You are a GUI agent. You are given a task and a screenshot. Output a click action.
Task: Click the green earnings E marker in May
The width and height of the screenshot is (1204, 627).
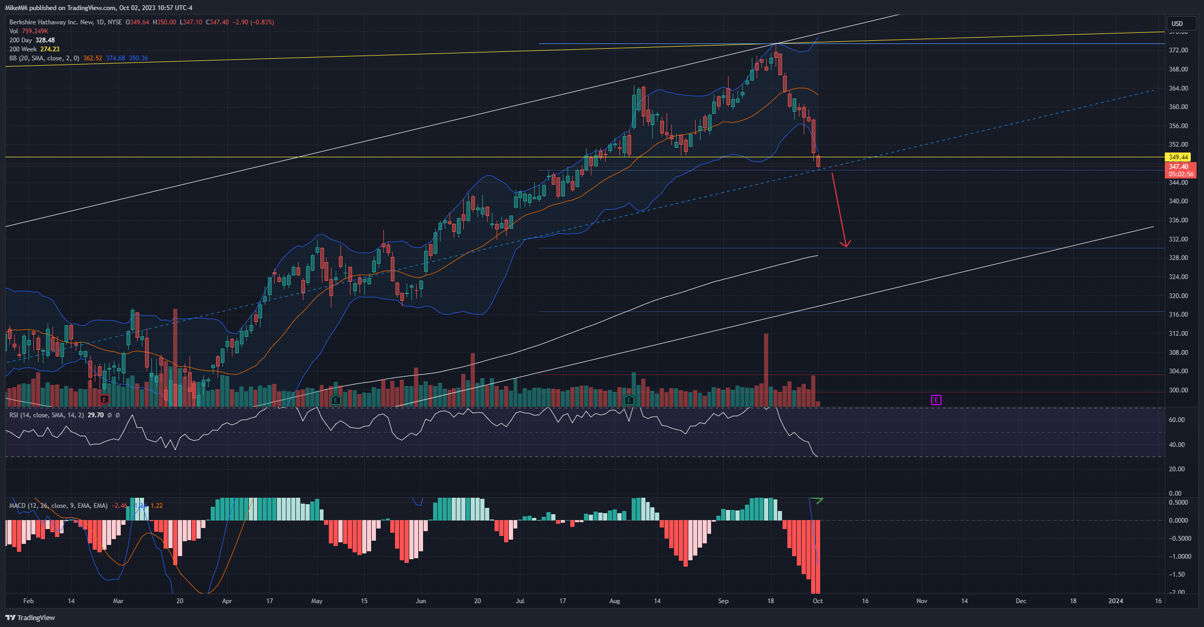(x=336, y=400)
